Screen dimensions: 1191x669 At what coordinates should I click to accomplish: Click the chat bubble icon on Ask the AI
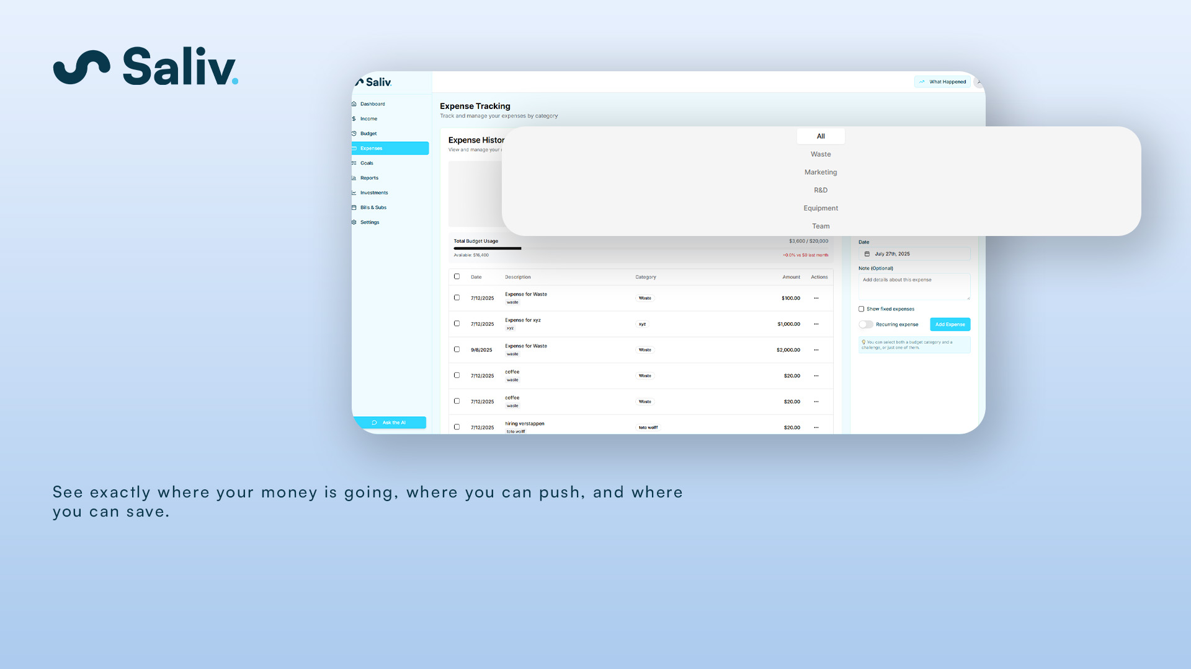[374, 423]
